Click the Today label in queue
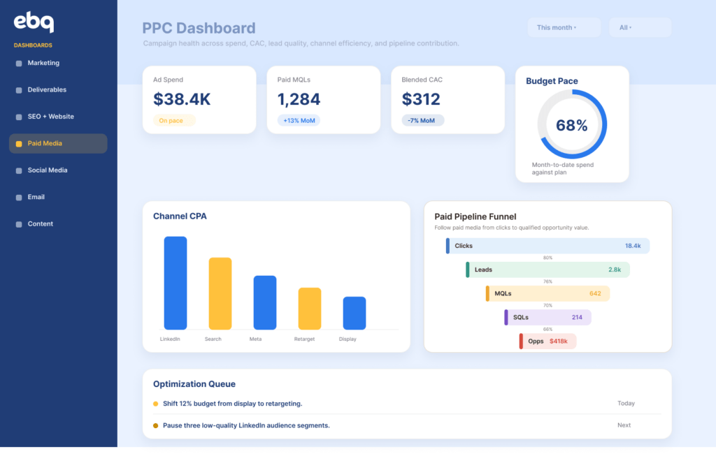The width and height of the screenshot is (716, 456). (626, 403)
